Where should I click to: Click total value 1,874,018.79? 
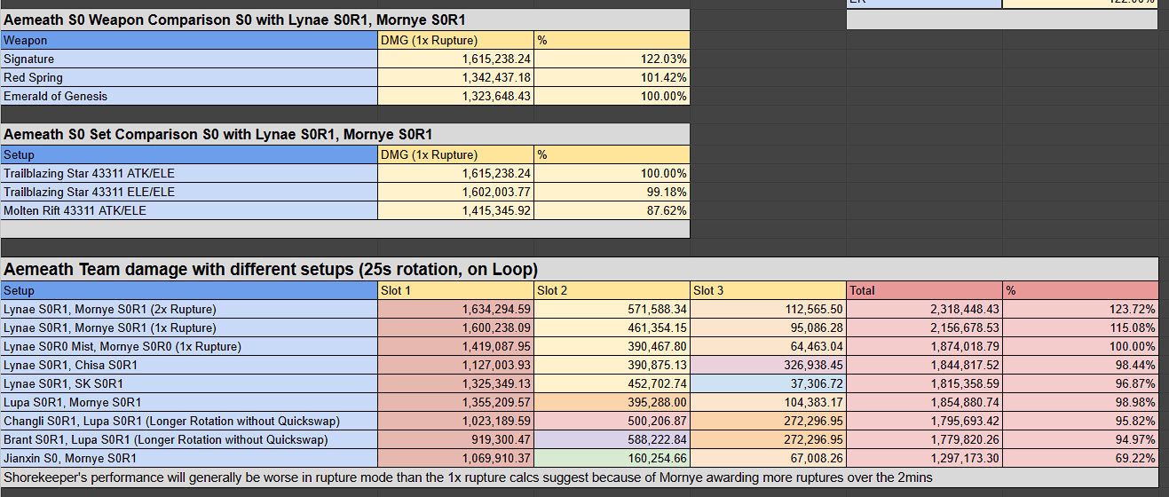[x=925, y=346]
